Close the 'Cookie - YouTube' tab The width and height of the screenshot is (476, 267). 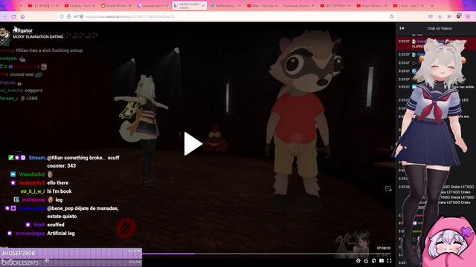[94, 6]
